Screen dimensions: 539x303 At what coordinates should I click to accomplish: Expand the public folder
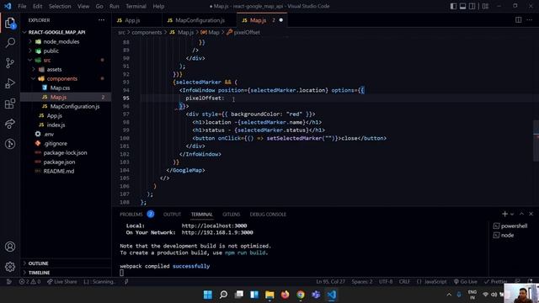click(x=30, y=50)
